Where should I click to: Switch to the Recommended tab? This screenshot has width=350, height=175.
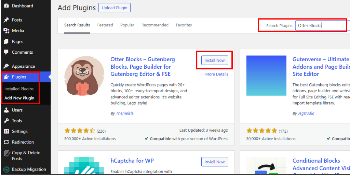point(155,25)
